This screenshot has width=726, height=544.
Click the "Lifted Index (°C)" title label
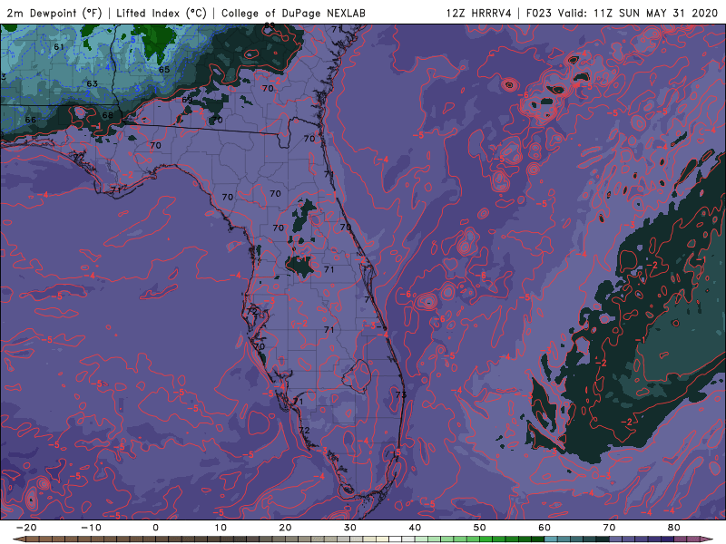click(162, 13)
